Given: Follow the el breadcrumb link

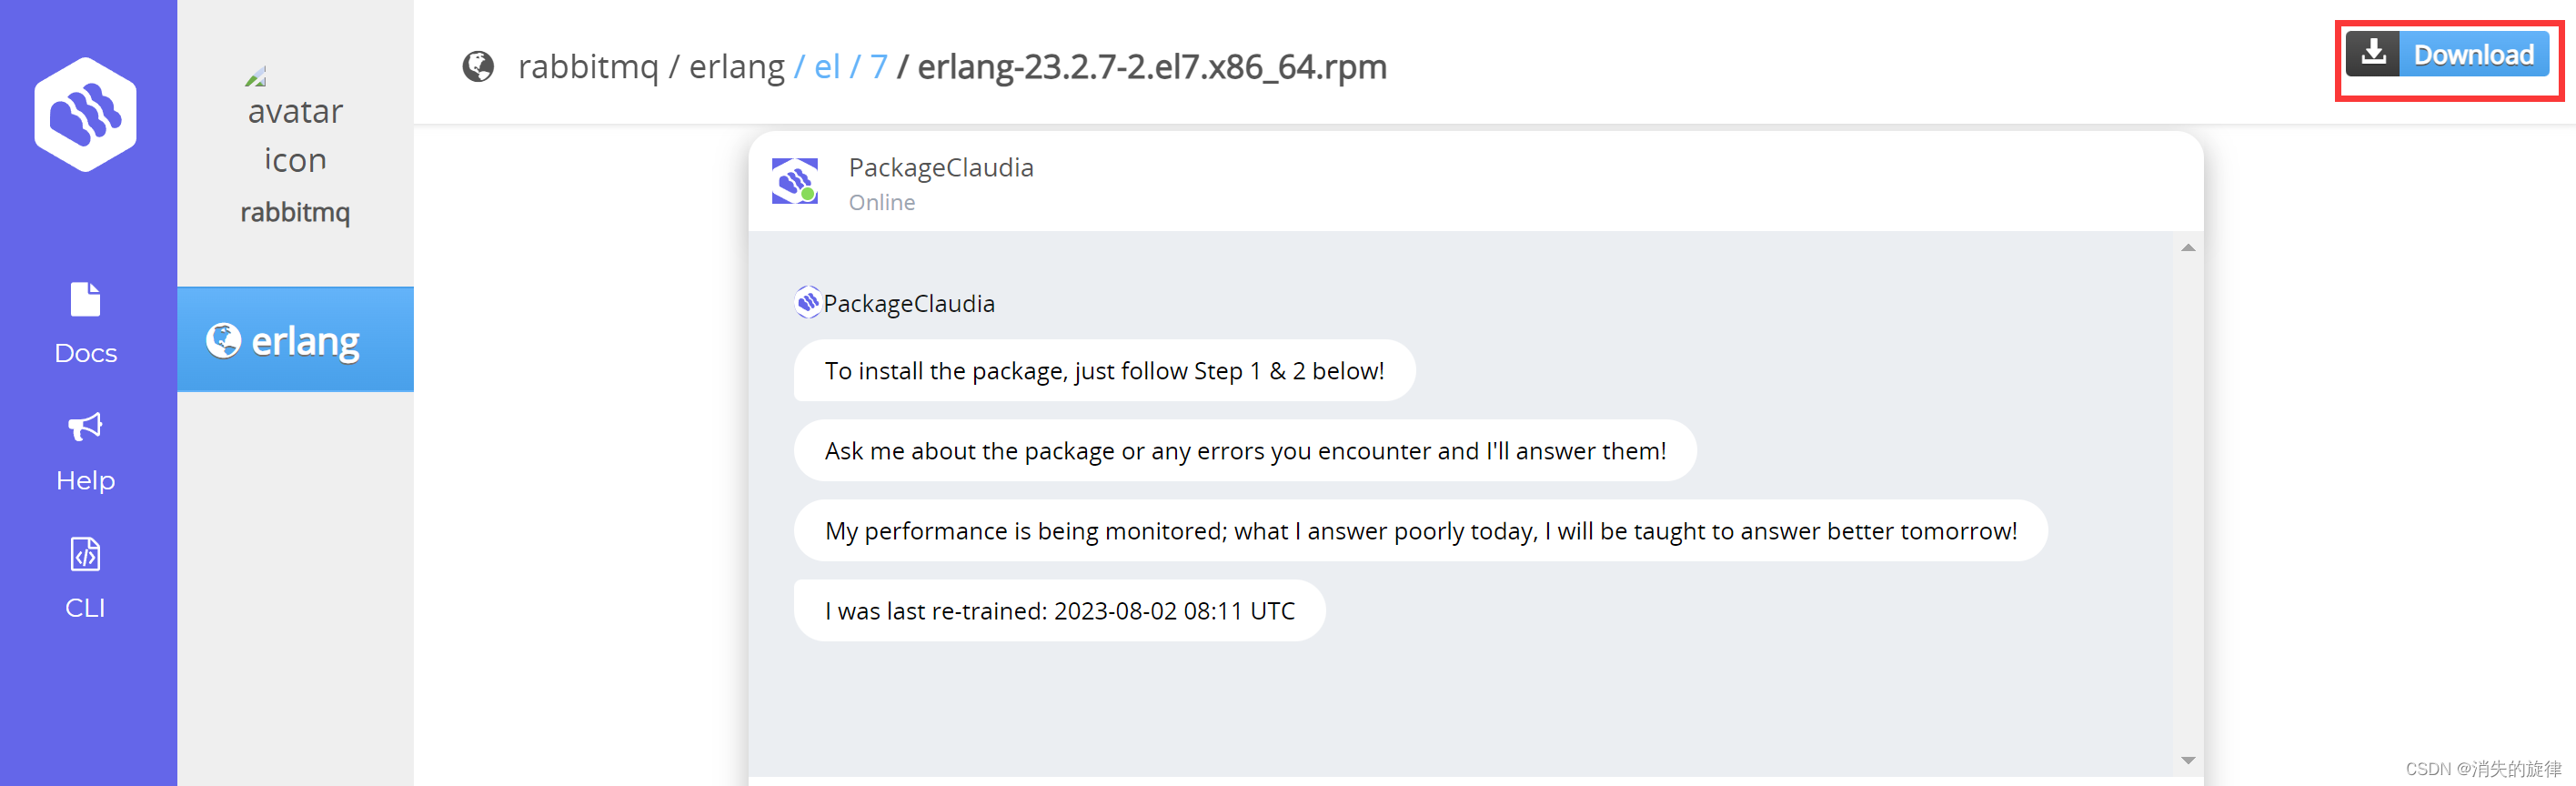Looking at the screenshot, I should point(827,67).
